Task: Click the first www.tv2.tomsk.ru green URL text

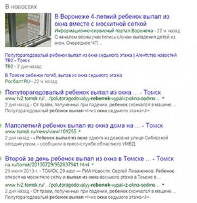Action: [82, 99]
